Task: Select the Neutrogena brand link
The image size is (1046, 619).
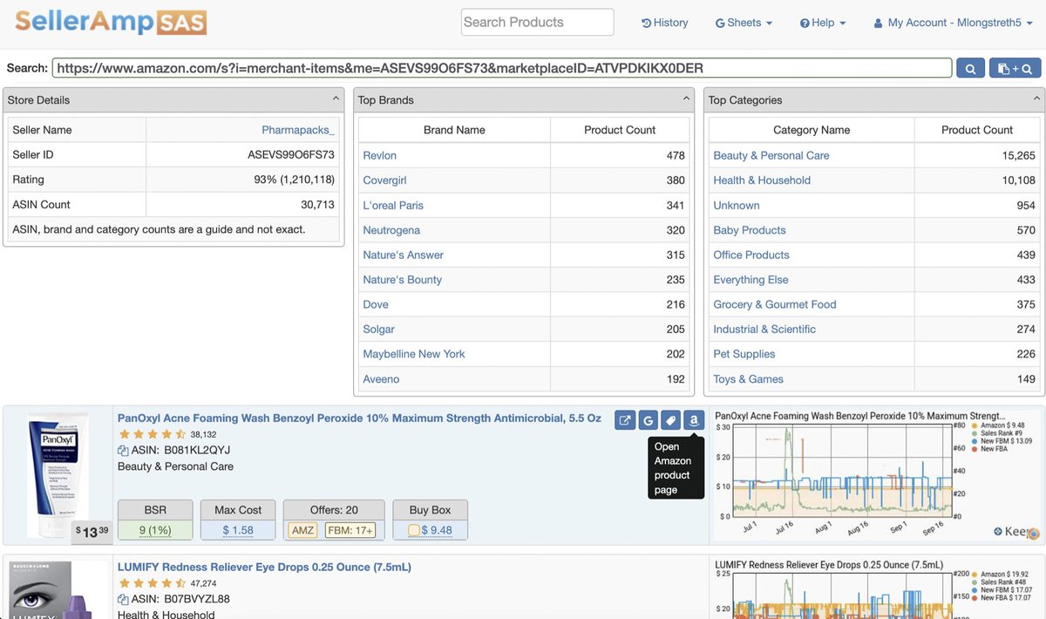Action: (x=391, y=230)
